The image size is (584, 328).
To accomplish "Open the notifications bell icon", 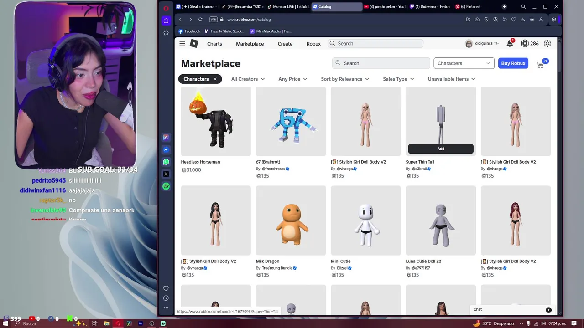I will click(x=510, y=43).
